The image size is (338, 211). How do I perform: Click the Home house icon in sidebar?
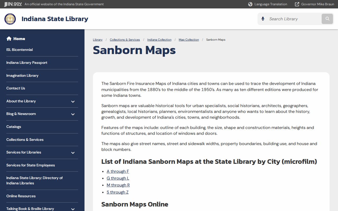click(x=9, y=39)
